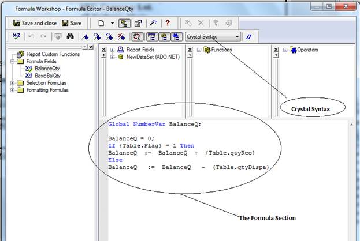Select Report Custom Functions in the tree
The width and height of the screenshot is (360, 241).
point(53,54)
